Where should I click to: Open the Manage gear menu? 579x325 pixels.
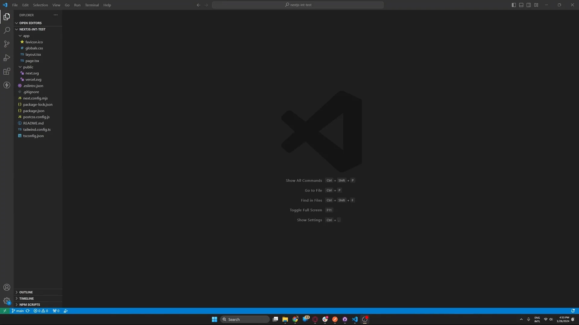(7, 301)
